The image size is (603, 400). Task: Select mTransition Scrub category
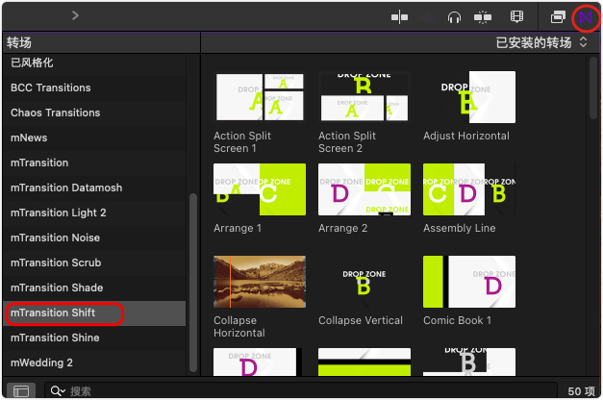(x=94, y=262)
